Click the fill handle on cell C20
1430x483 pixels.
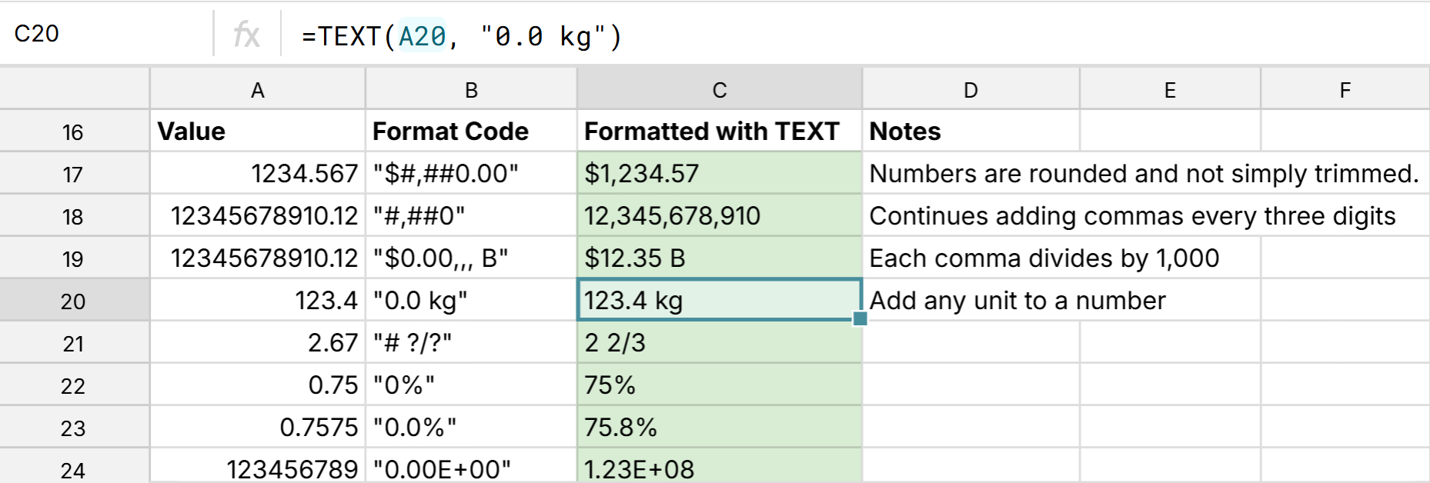coord(860,318)
